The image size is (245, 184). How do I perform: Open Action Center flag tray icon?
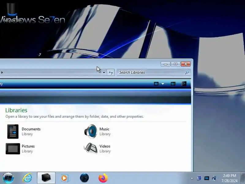tap(199, 178)
